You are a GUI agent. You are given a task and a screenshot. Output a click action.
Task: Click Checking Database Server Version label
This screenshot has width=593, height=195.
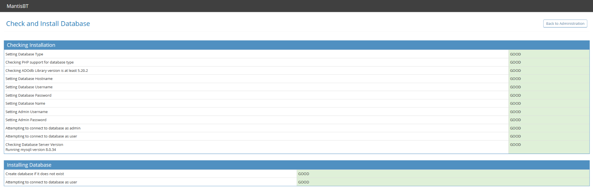tap(34, 145)
